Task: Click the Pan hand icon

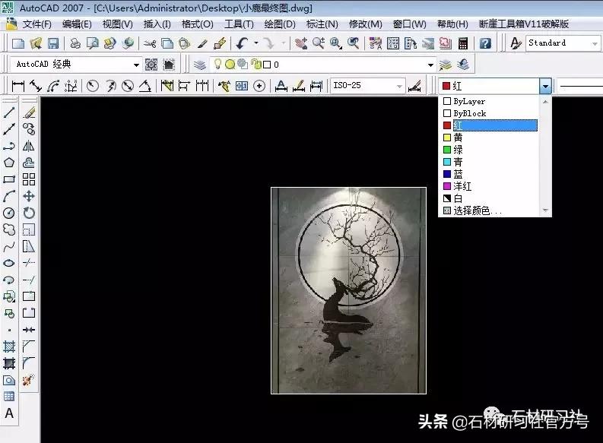Action: point(300,43)
